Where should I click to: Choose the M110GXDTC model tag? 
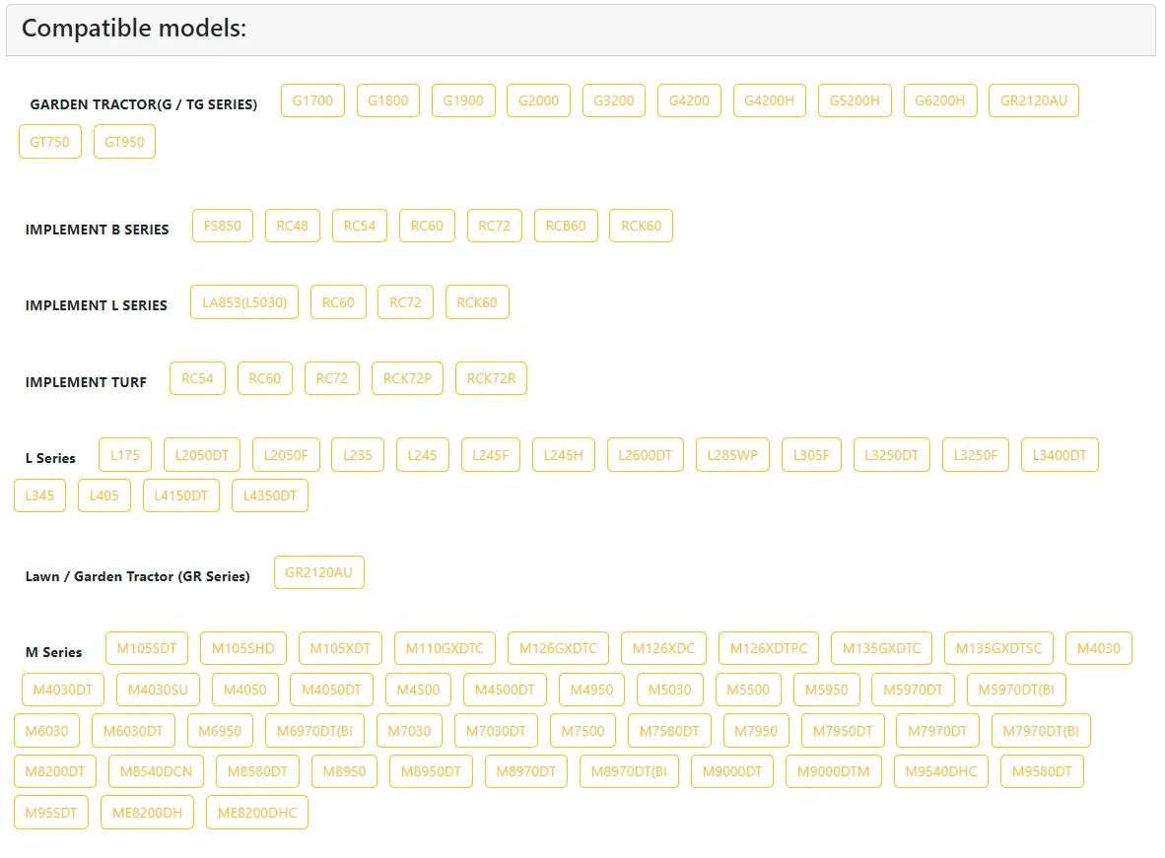coord(445,648)
